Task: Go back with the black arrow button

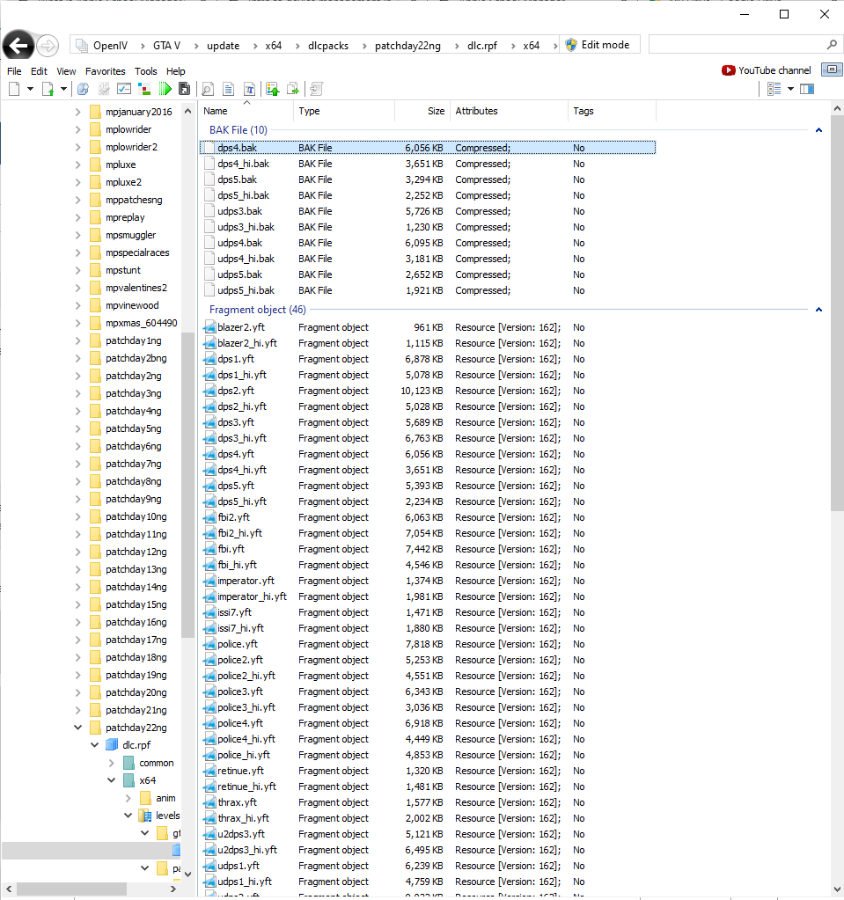Action: coord(18,46)
